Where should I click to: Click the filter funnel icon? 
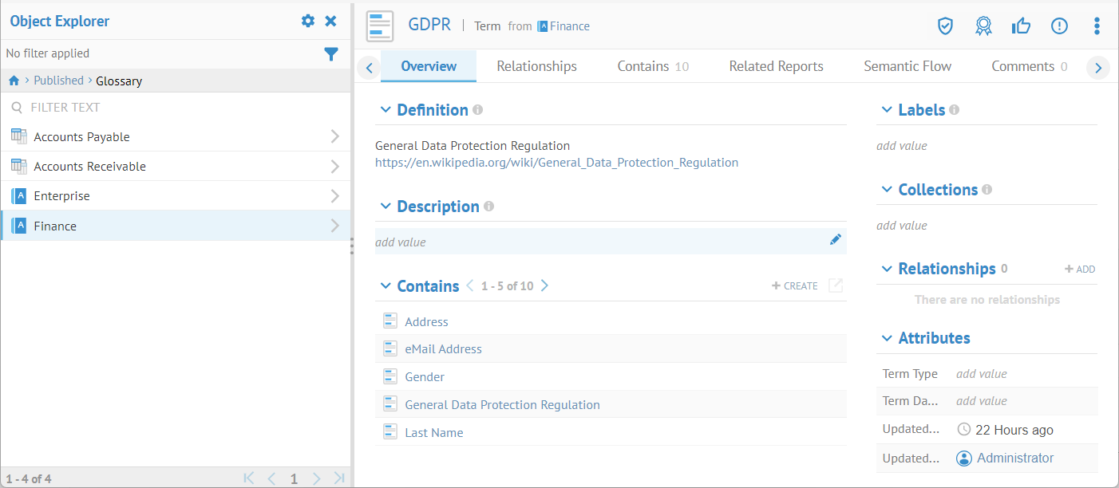click(331, 53)
